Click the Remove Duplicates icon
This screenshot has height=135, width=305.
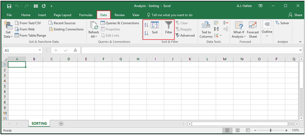216,29
